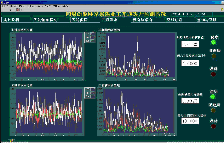Open the 文件 (File) menu
Image resolution: width=224 pixels, height=143 pixels.
[x=5, y=6]
